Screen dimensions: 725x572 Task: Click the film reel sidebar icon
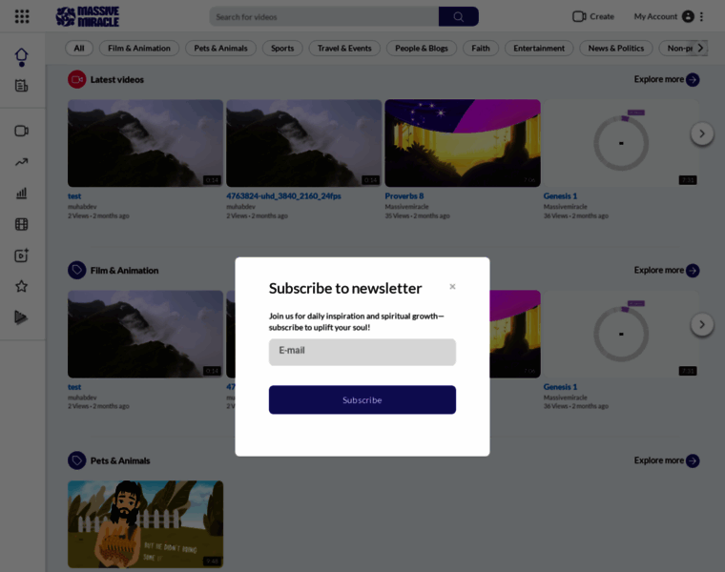(x=21, y=225)
